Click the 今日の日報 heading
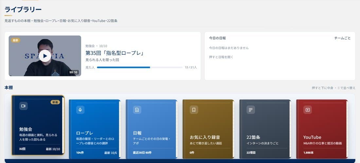 click(x=217, y=38)
